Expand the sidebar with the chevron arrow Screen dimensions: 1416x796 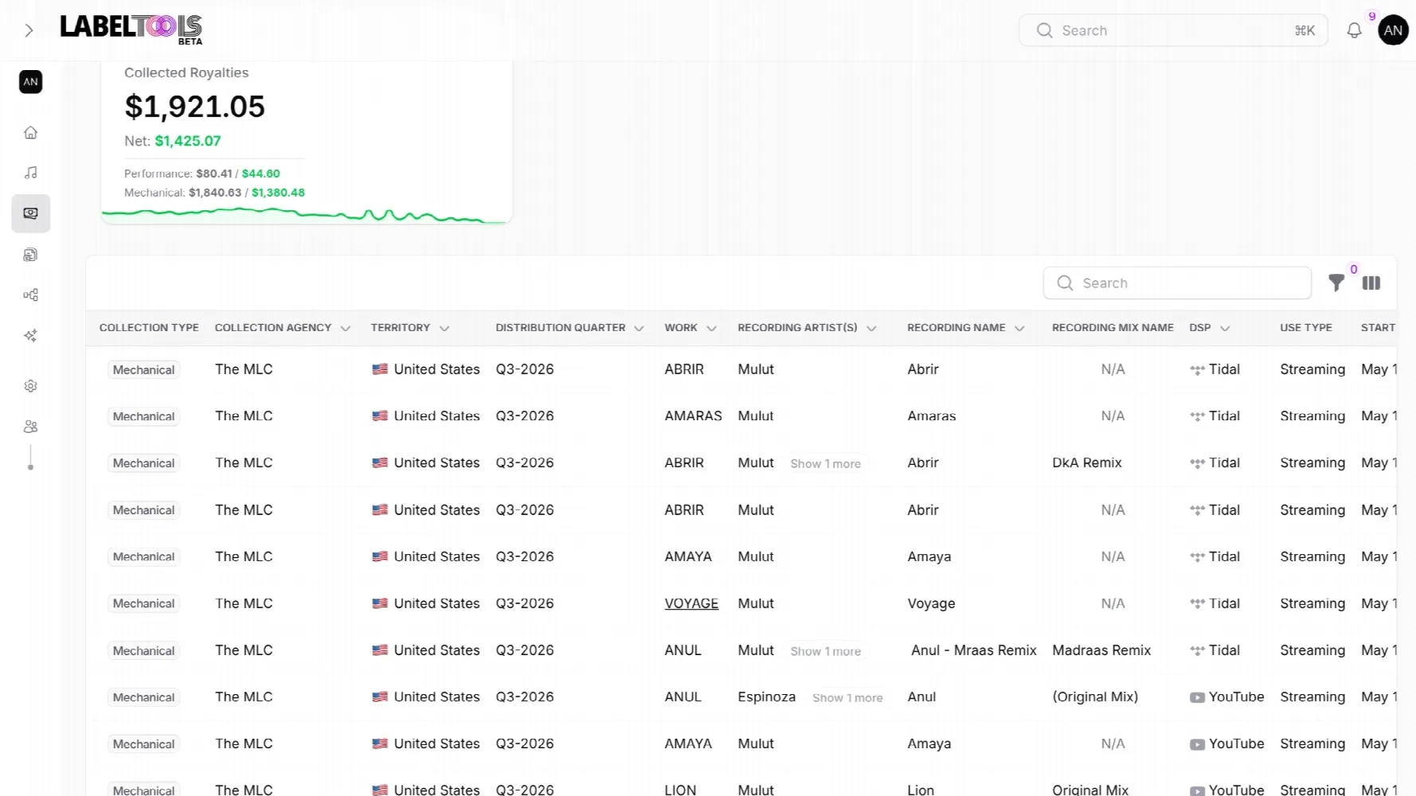(x=29, y=30)
